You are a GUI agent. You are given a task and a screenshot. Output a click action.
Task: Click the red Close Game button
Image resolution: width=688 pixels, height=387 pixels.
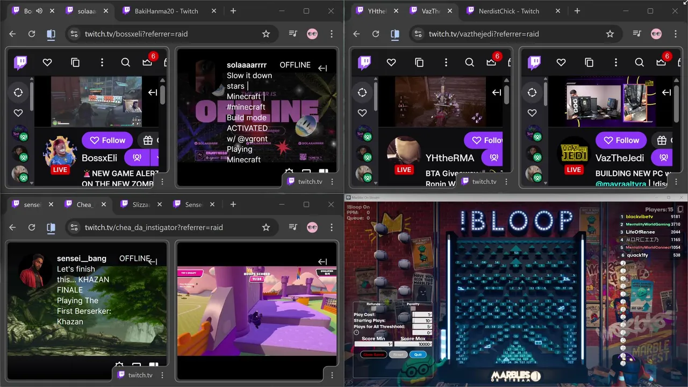pos(373,355)
